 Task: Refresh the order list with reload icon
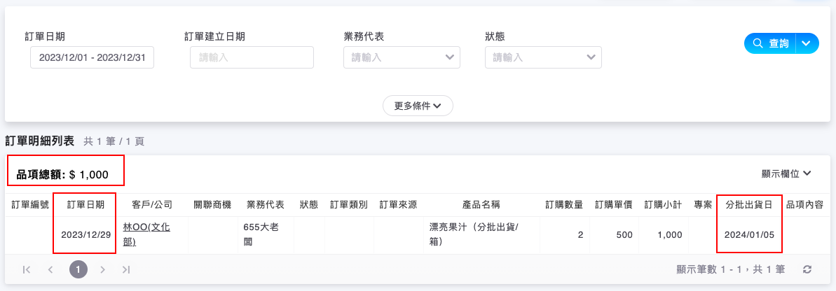(x=807, y=269)
